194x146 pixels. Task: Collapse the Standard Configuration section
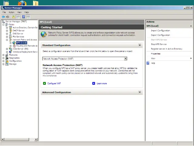click(x=140, y=45)
